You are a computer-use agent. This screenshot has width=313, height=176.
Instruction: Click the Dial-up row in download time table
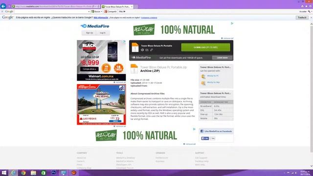(x=216, y=114)
